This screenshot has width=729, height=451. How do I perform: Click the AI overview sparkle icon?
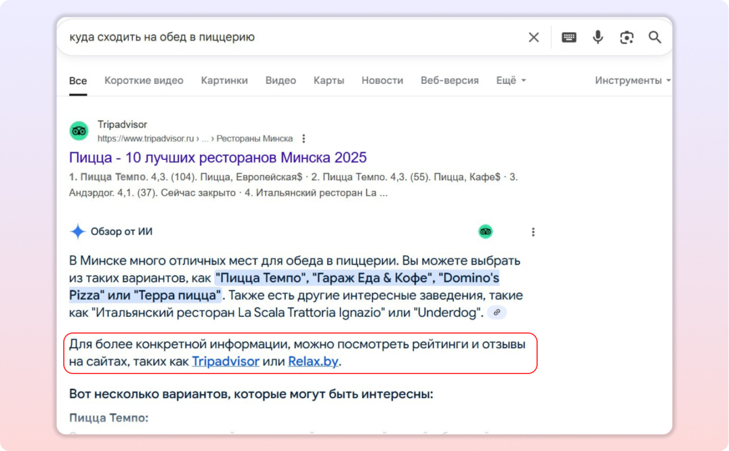pos(78,232)
